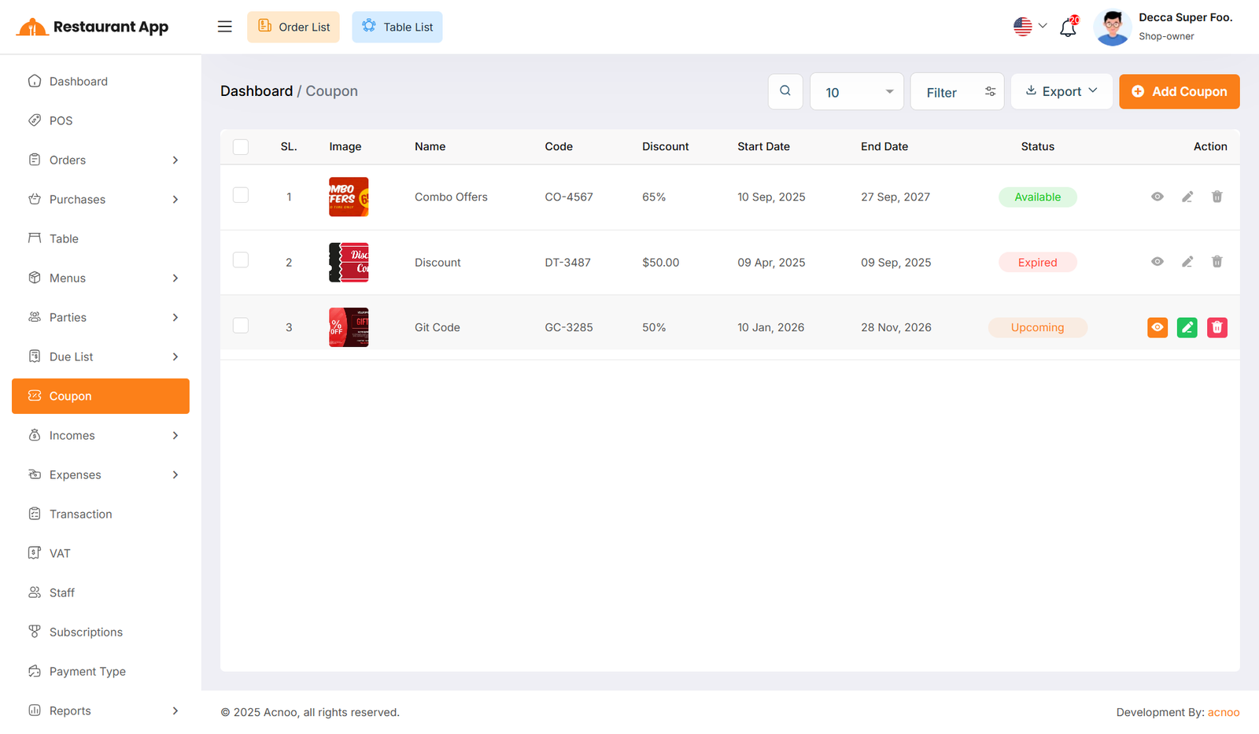
Task: Go to POS in the sidebar
Action: point(61,120)
